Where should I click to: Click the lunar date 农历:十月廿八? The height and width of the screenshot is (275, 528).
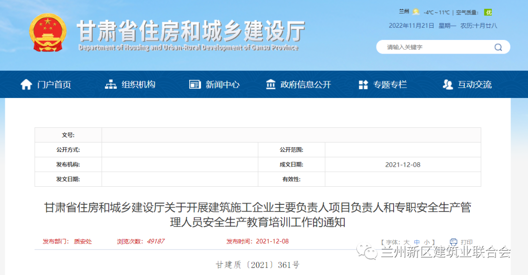pyautogui.click(x=479, y=26)
